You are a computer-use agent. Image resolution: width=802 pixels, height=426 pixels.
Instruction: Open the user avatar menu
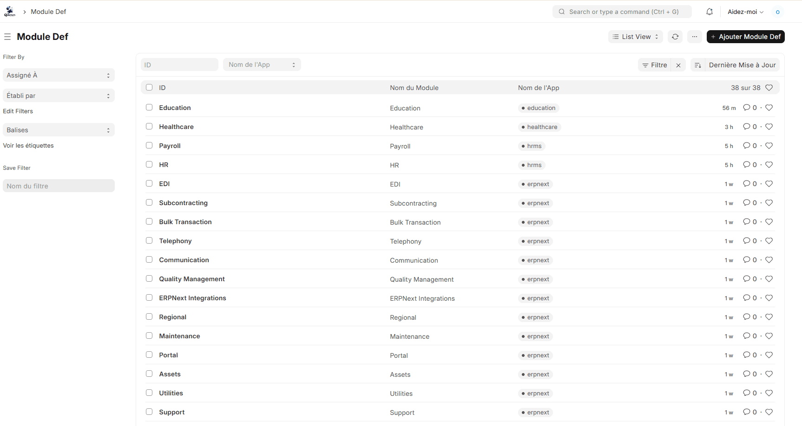pyautogui.click(x=778, y=12)
